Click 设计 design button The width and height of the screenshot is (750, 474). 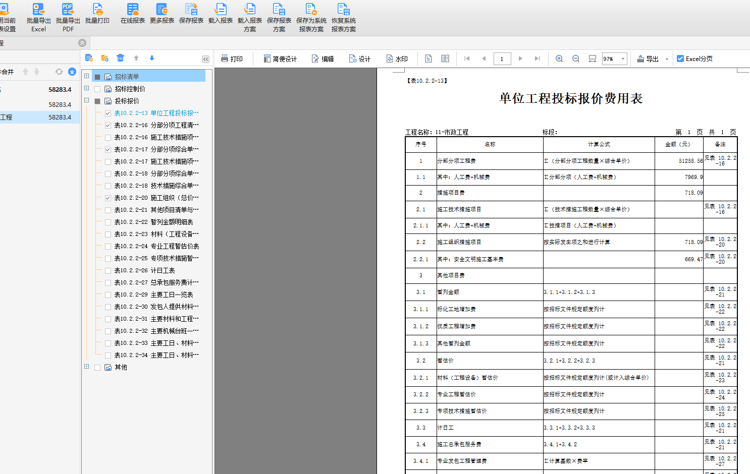pyautogui.click(x=360, y=59)
